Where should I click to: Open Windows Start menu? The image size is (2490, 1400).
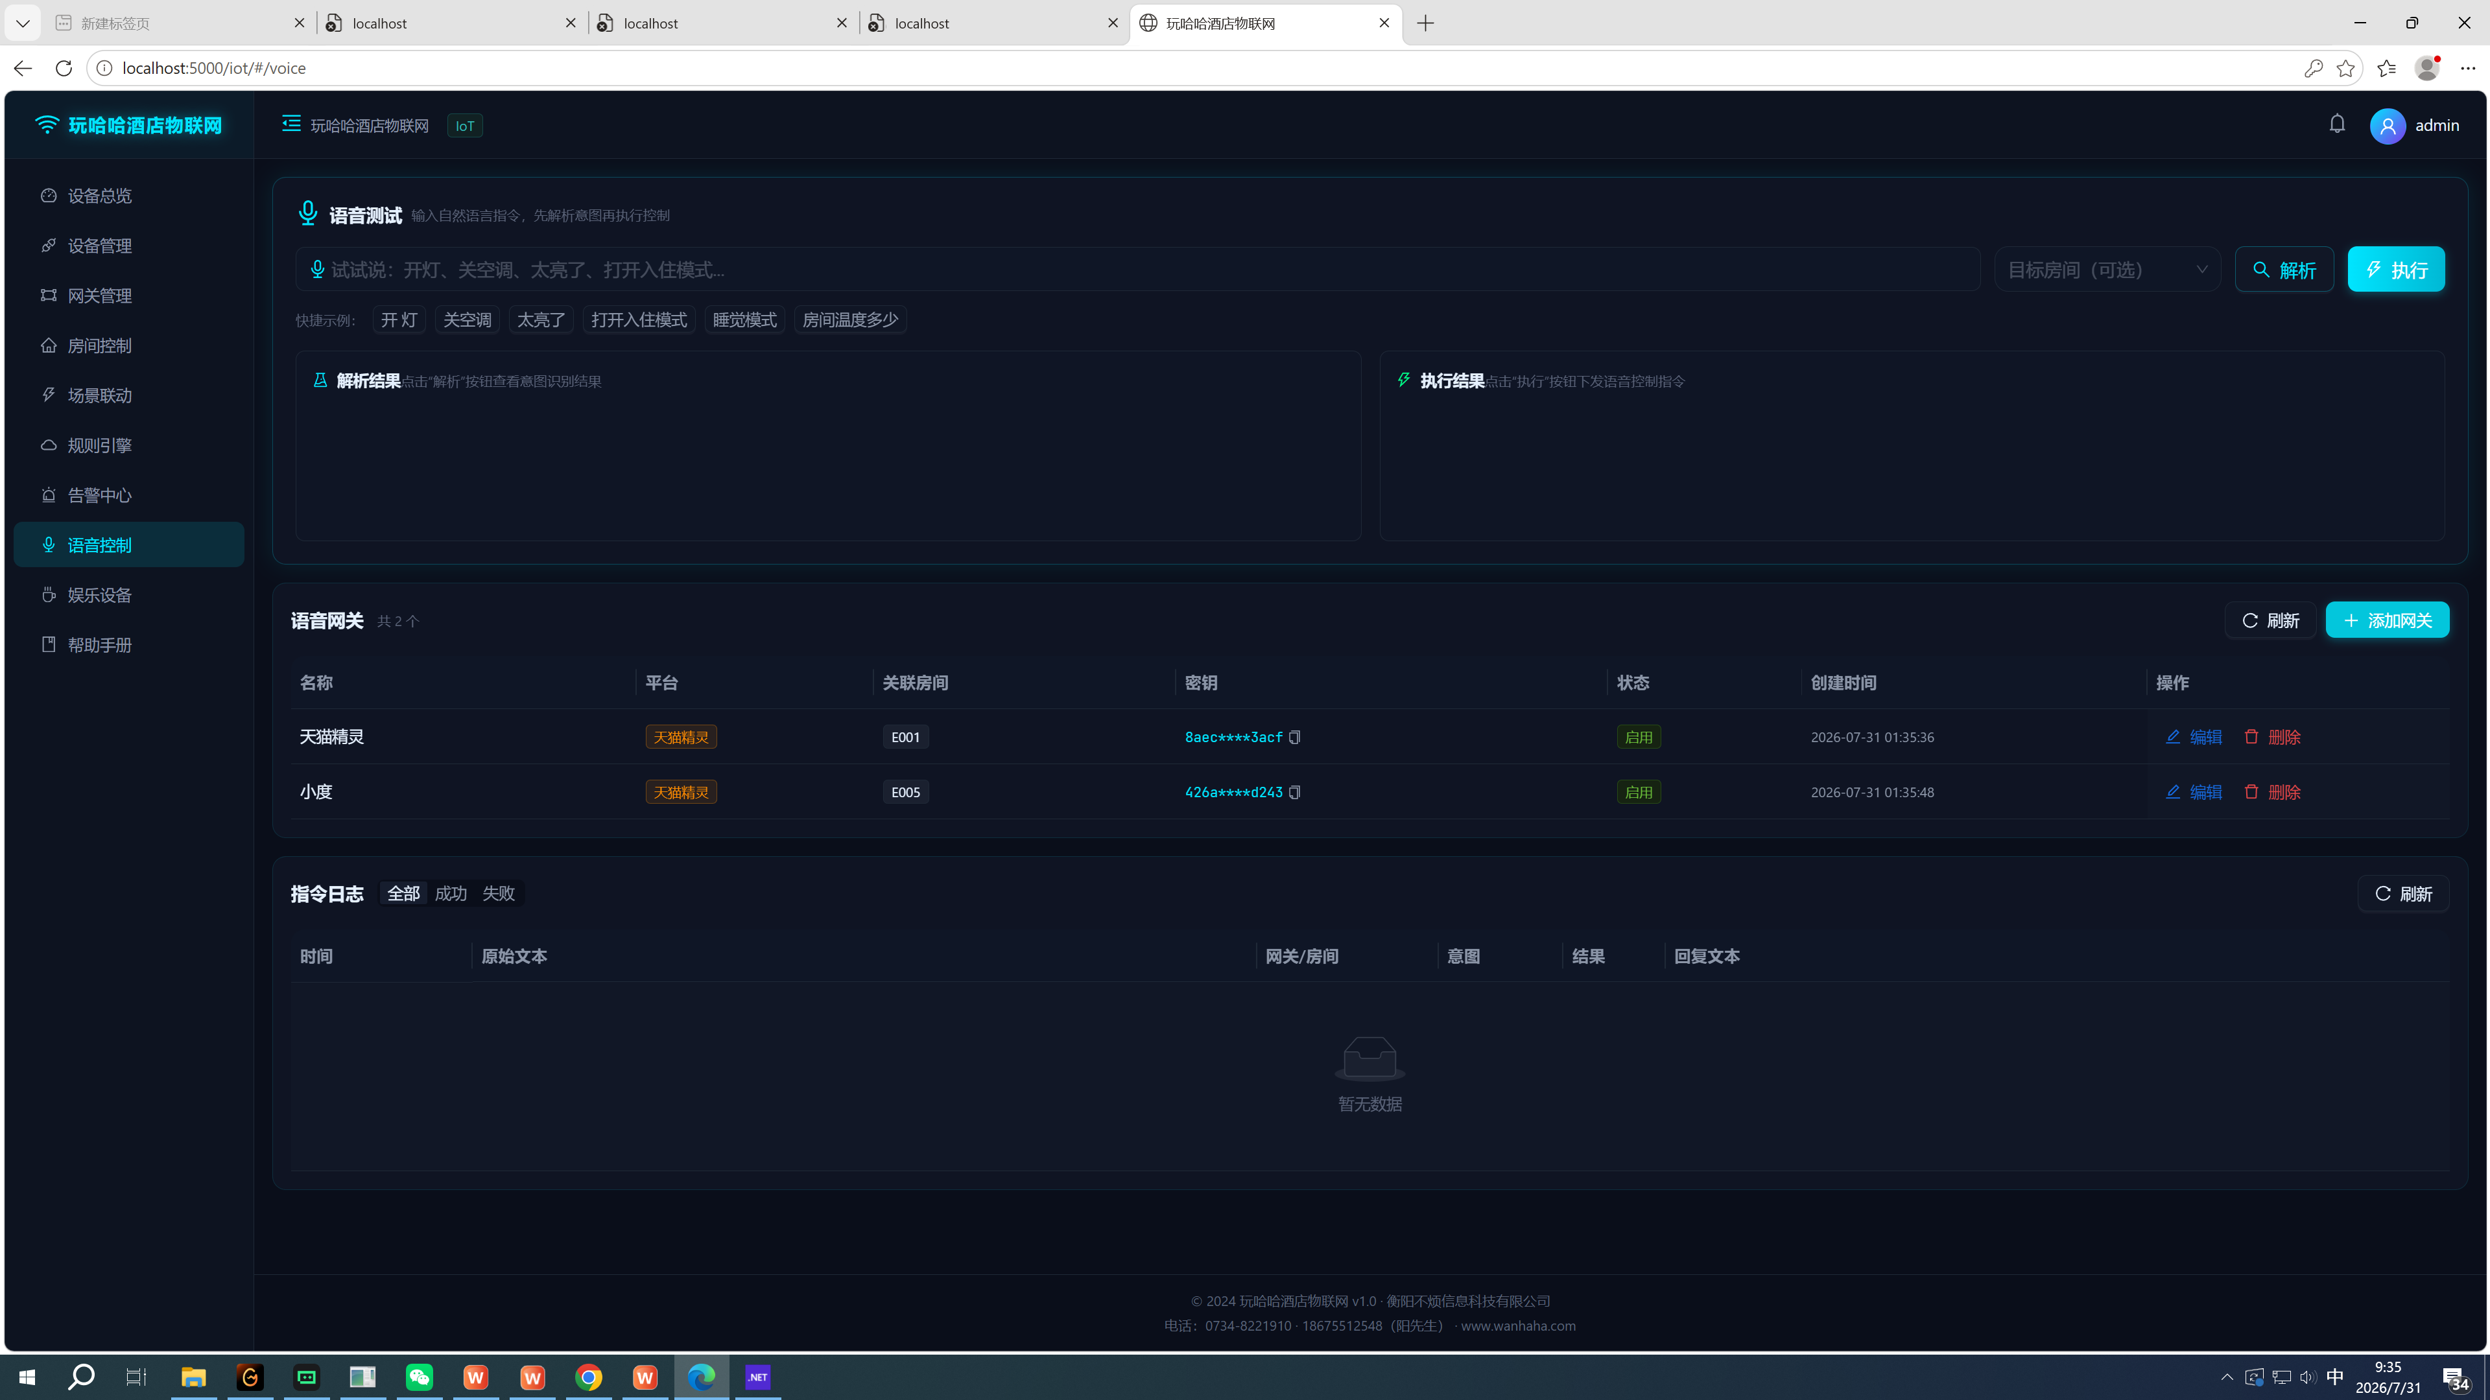(26, 1377)
